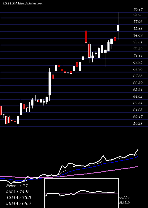Screen dimensions: 148x208
Task: Click the USA USM MunafaSutra.com title text
Action: pyautogui.click(x=22, y=4)
